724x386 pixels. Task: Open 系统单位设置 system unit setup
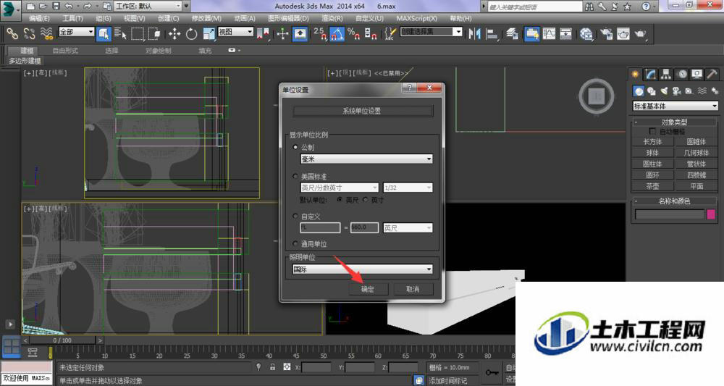[x=363, y=111]
